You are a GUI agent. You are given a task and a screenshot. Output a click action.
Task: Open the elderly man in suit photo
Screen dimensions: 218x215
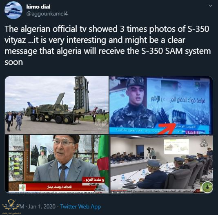point(57,164)
